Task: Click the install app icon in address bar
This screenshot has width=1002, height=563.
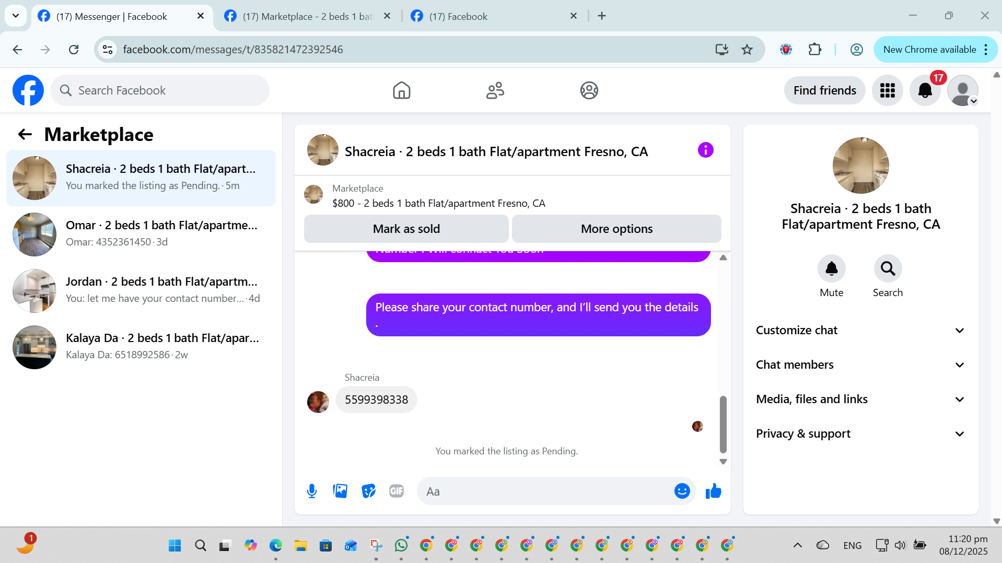Action: click(721, 50)
